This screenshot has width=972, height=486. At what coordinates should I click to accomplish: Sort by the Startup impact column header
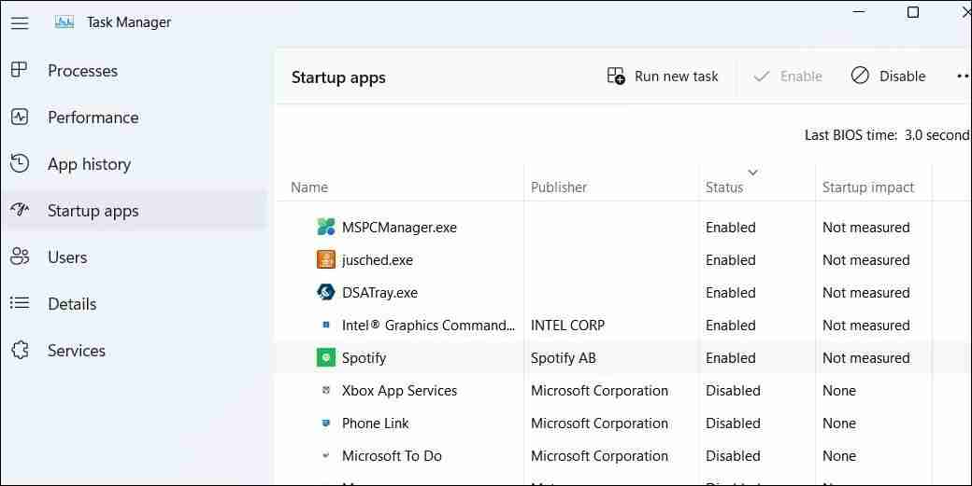(x=868, y=187)
